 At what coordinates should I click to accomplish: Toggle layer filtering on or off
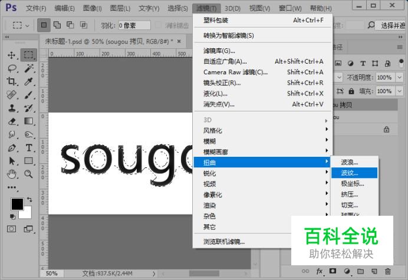coord(401,62)
